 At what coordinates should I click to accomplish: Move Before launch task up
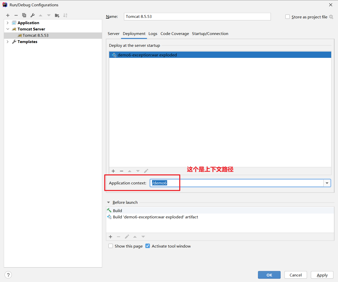coord(135,237)
